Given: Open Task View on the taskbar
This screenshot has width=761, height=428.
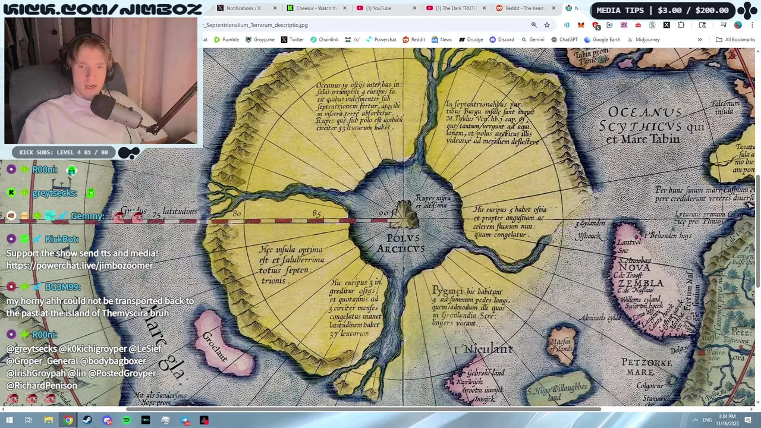Looking at the screenshot, I should click(x=28, y=420).
